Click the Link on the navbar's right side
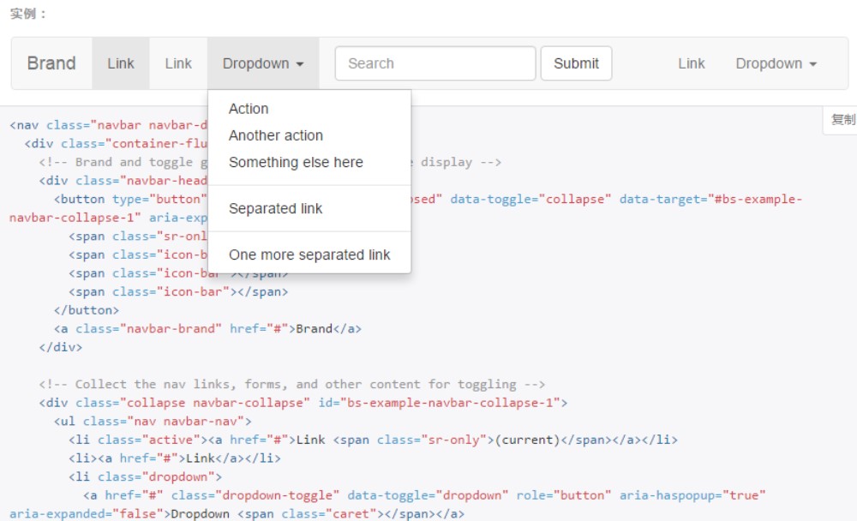This screenshot has height=521, width=857. click(x=691, y=63)
